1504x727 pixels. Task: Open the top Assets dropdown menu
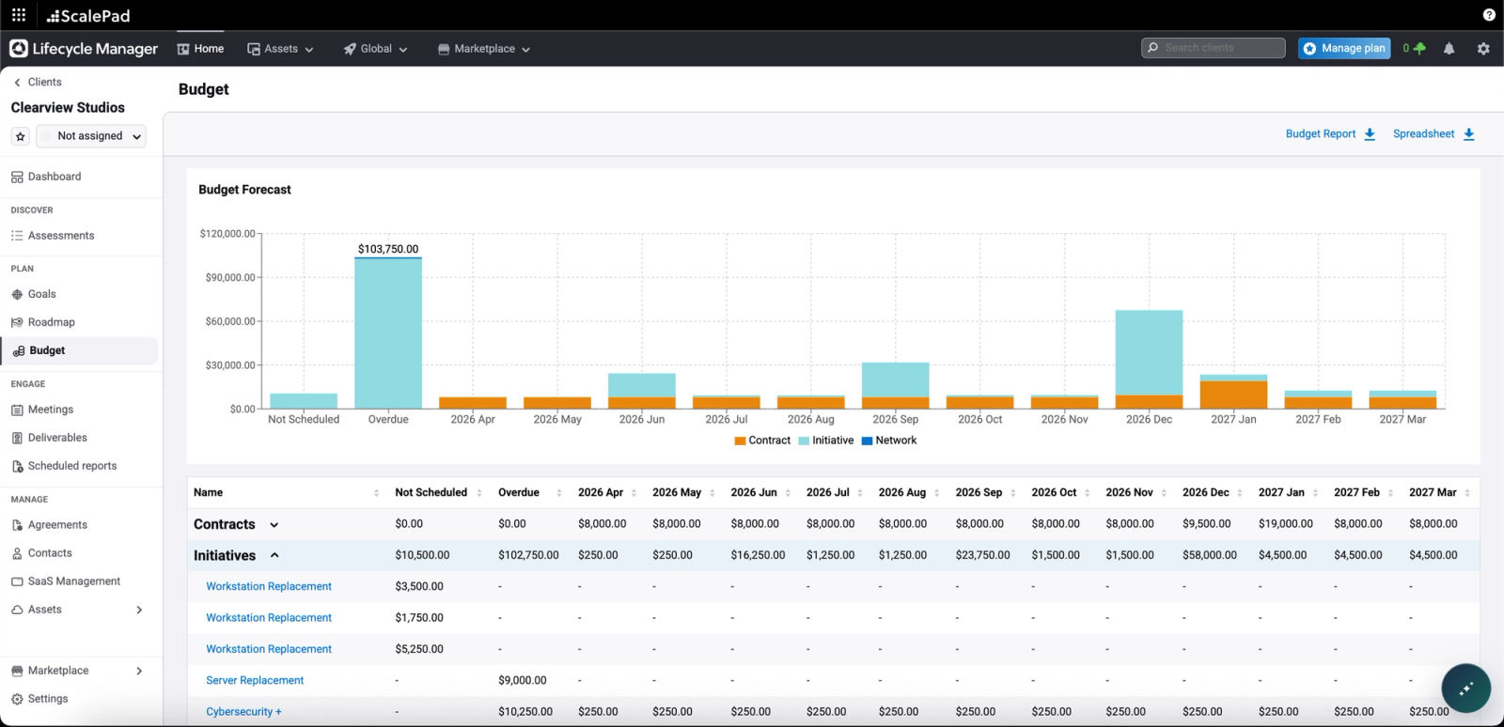tap(280, 49)
